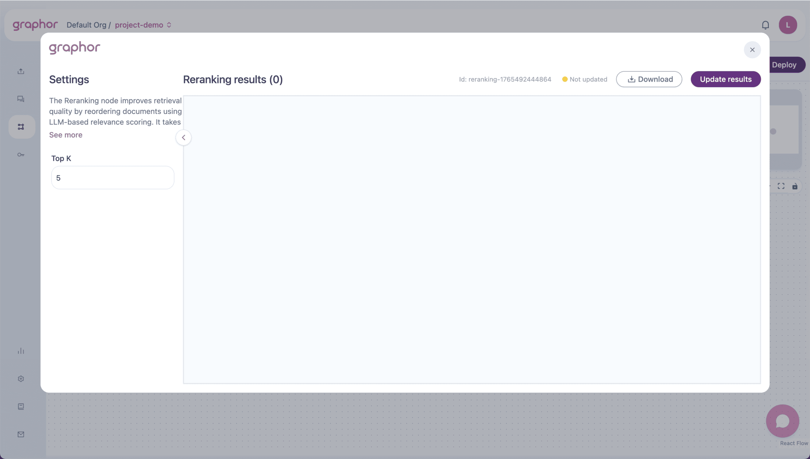Open the chat widget bubble
Screen dimensions: 810x459
(x=783, y=421)
